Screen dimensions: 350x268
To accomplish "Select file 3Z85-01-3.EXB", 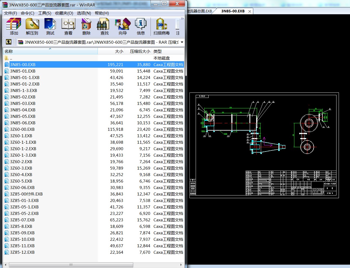I will point(94,200).
